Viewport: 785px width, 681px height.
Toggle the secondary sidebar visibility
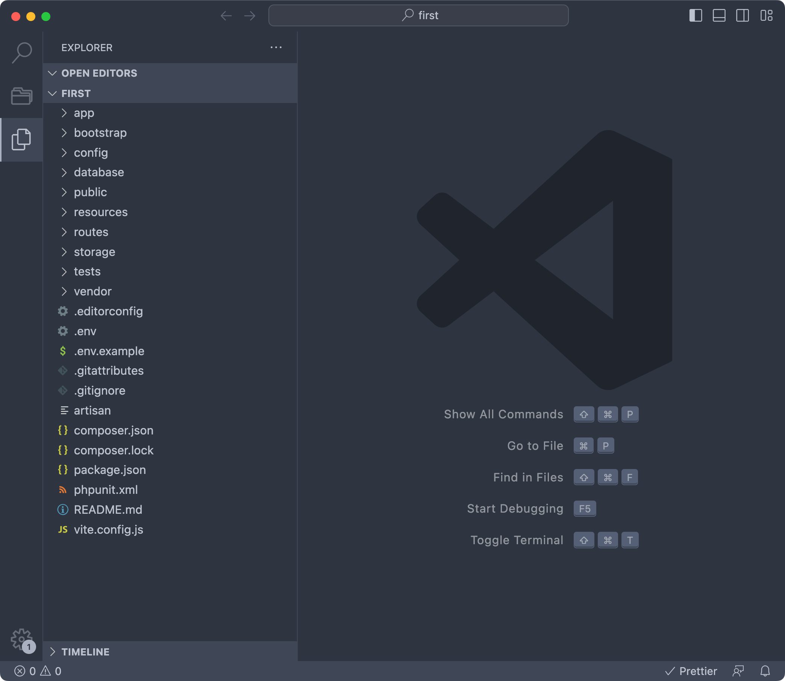743,15
